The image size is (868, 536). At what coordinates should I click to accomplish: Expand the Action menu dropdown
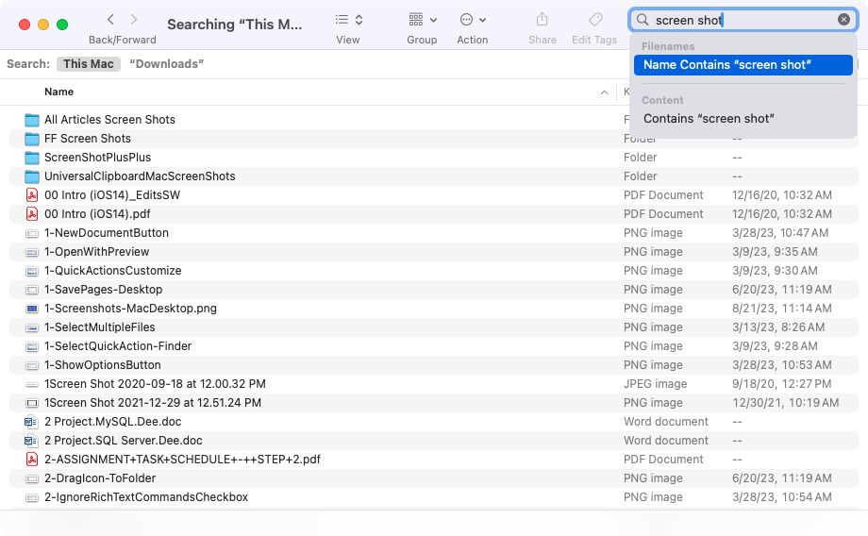coord(472,20)
